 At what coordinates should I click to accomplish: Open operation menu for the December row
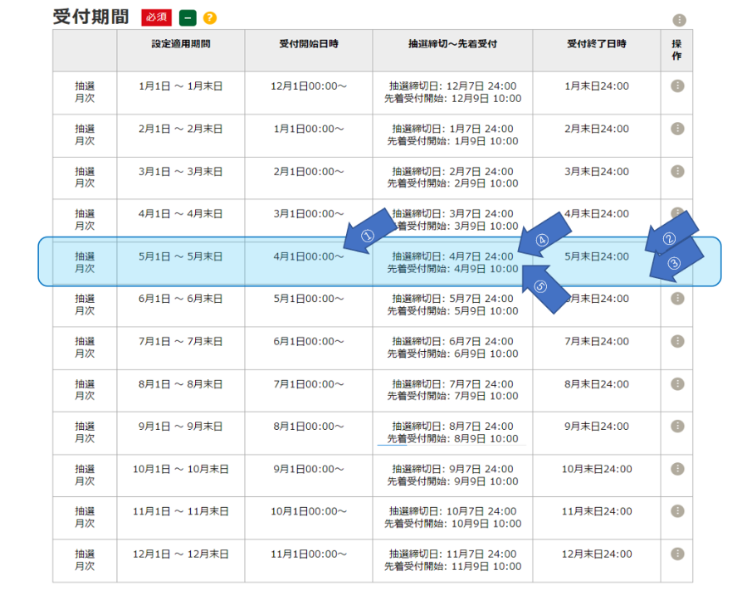click(x=677, y=554)
